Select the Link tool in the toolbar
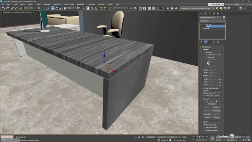Screen dimensions: 252x142 point(12,8)
